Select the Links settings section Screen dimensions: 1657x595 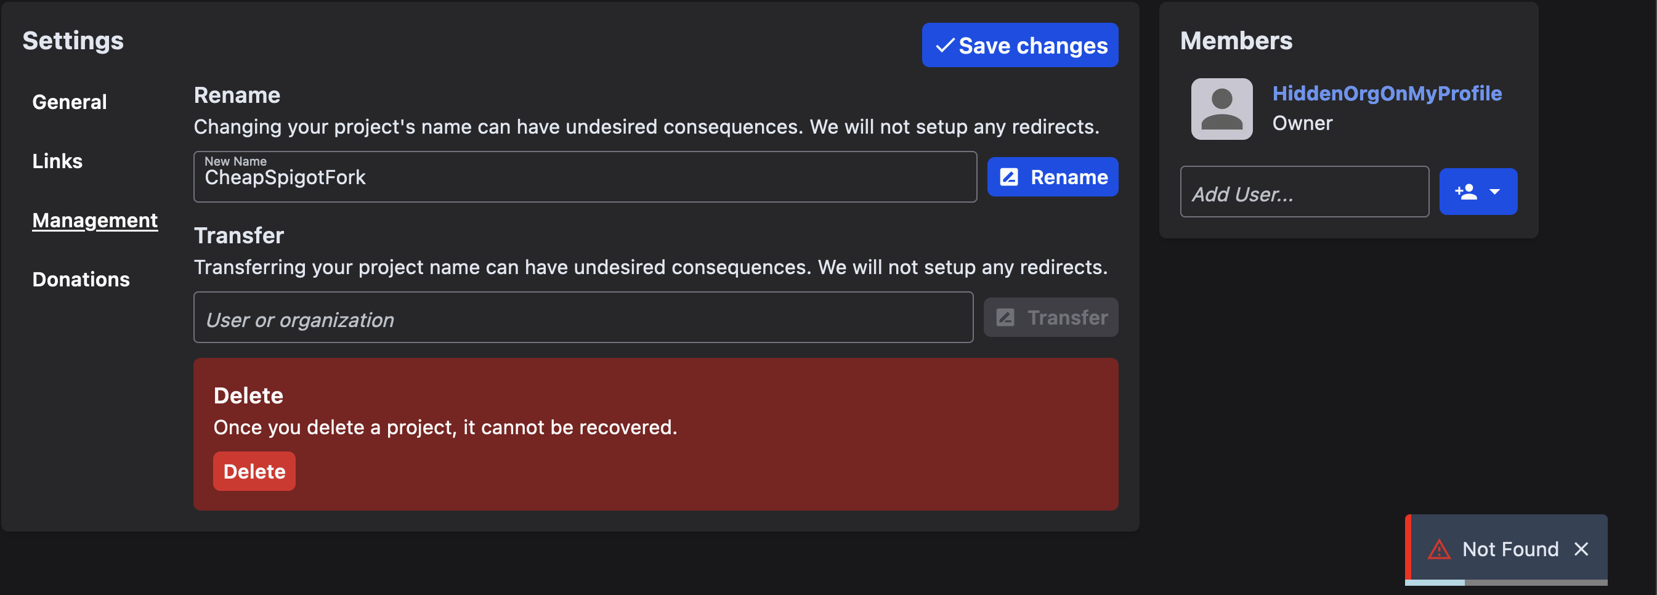click(x=57, y=161)
